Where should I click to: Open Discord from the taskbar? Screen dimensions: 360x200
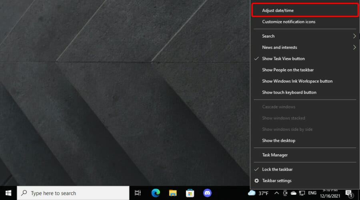click(207, 193)
